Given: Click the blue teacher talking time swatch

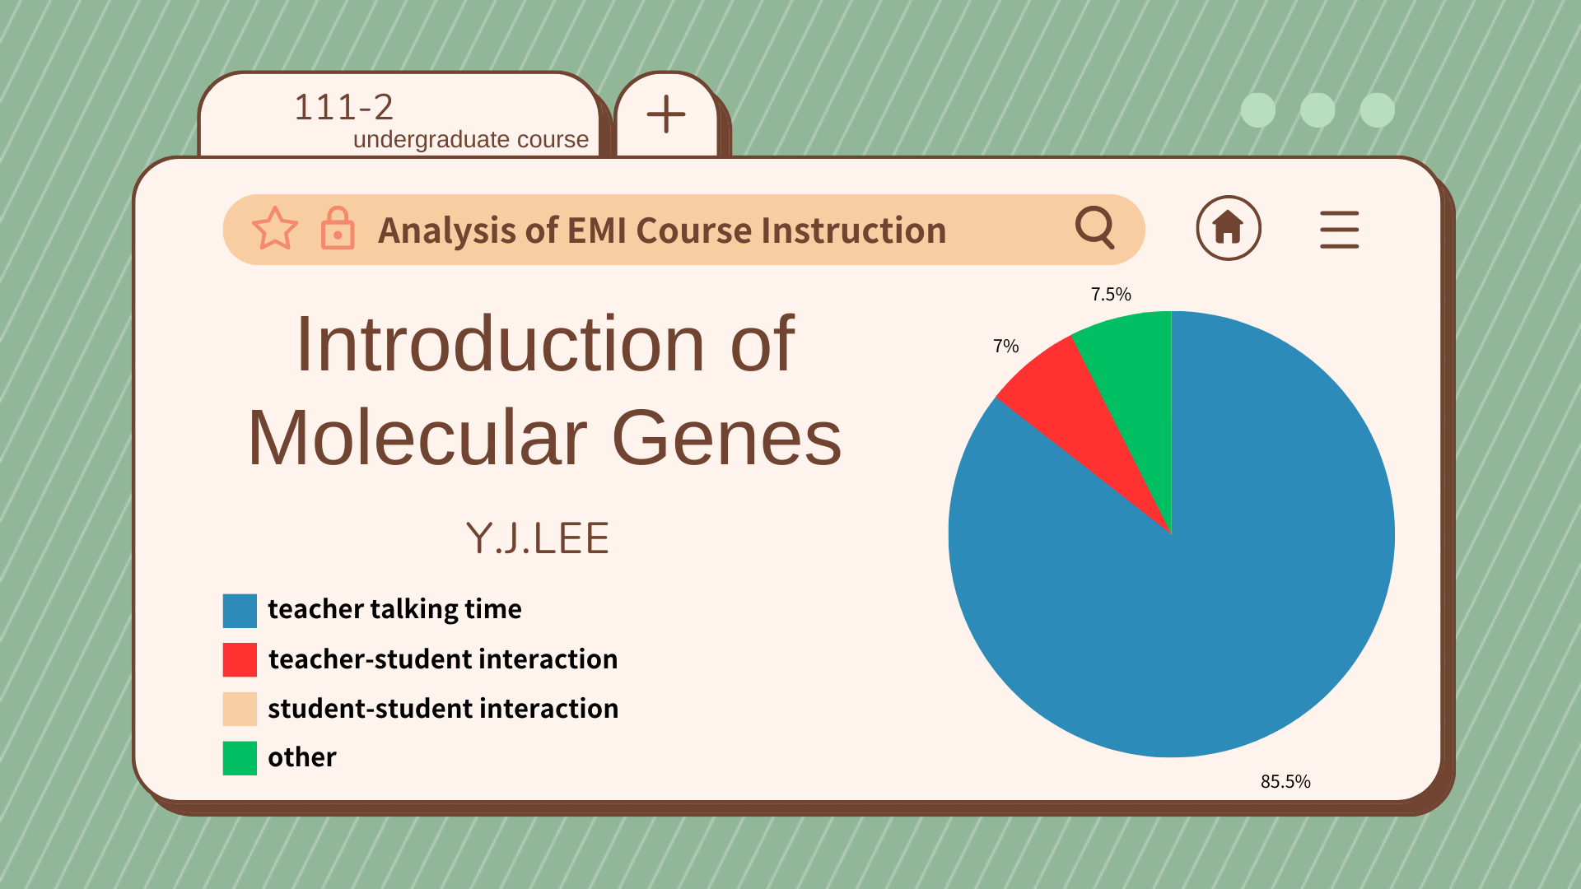Looking at the screenshot, I should 240,611.
